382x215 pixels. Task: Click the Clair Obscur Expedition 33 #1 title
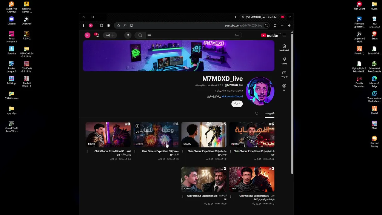coord(207,197)
